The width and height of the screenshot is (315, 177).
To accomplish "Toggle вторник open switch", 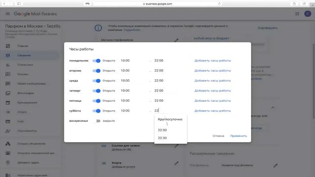I will [96, 71].
